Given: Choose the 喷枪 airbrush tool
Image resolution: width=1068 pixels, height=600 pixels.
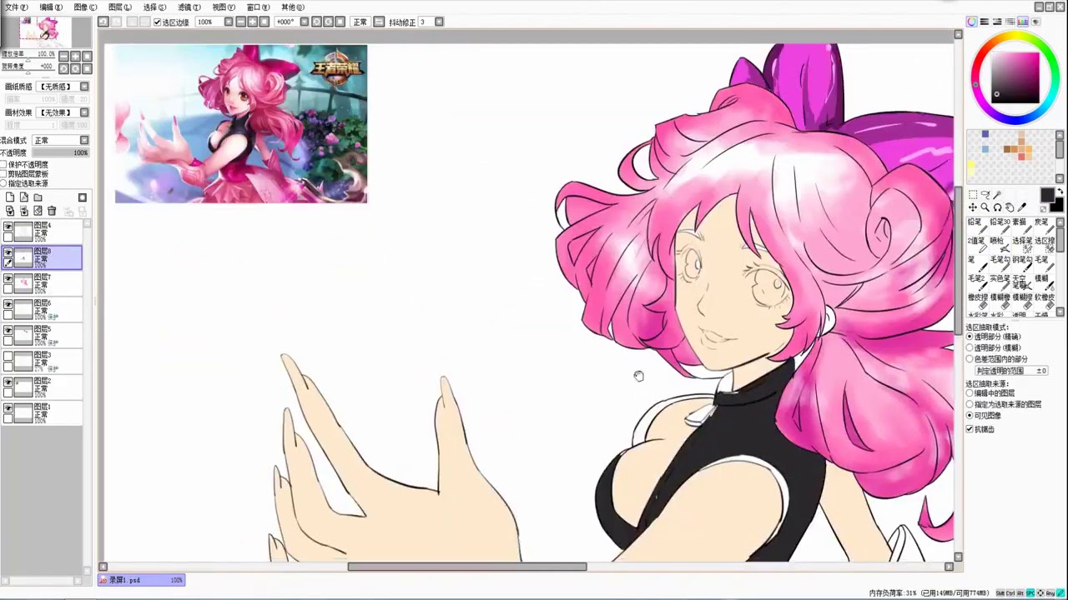Looking at the screenshot, I should point(1000,245).
